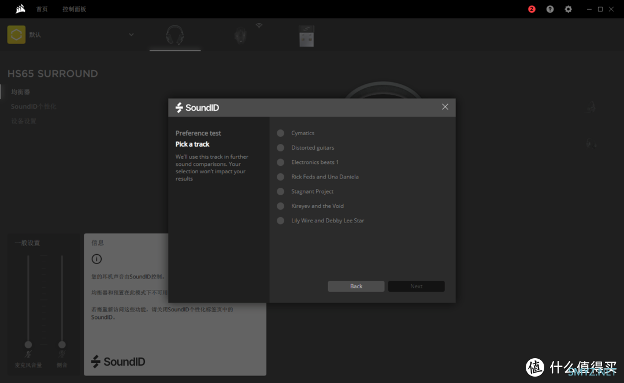The image size is (624, 383).
Task: Click the Back button in SoundID dialog
Action: [356, 287]
